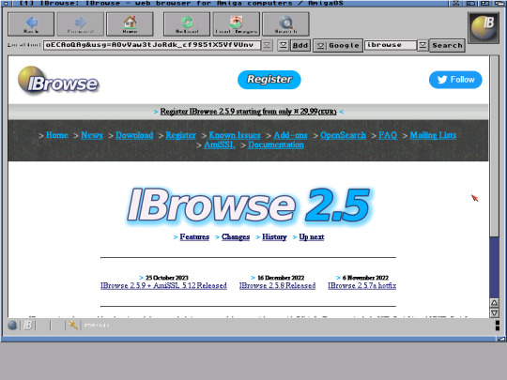The image size is (507, 380).
Task: Open IBrowse 2.5.8 Released news link
Action: (277, 285)
